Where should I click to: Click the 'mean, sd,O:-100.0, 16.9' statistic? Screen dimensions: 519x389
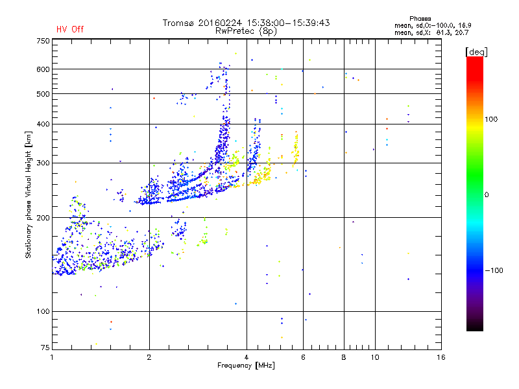[433, 25]
